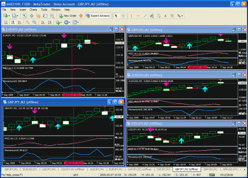Switch to the GBPUSD,M1 chart tab
This screenshot has height=178, width=248.
point(210,169)
